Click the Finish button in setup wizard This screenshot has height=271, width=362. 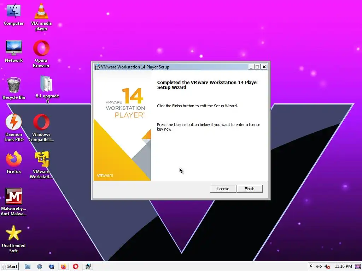pos(250,189)
